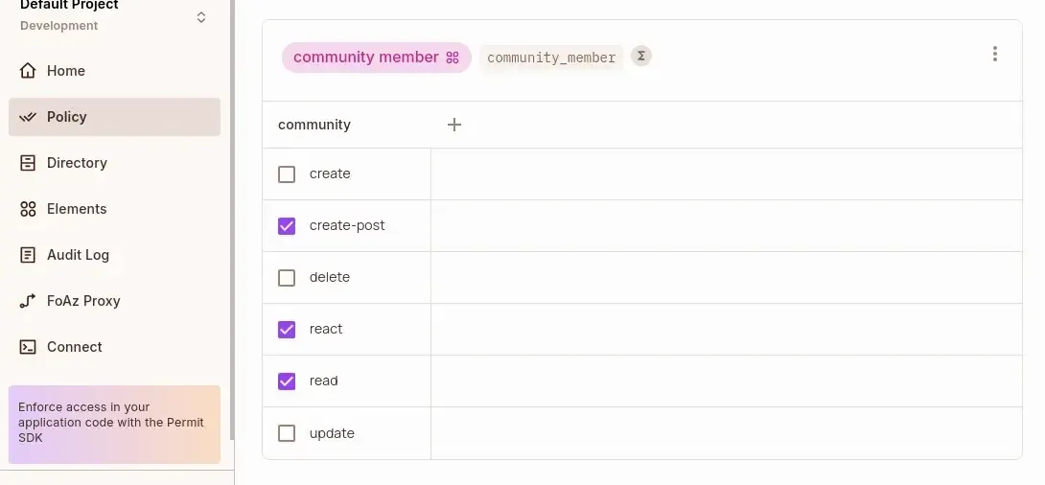Click the Elements grid icon
Image resolution: width=1045 pixels, height=485 pixels.
(x=28, y=209)
